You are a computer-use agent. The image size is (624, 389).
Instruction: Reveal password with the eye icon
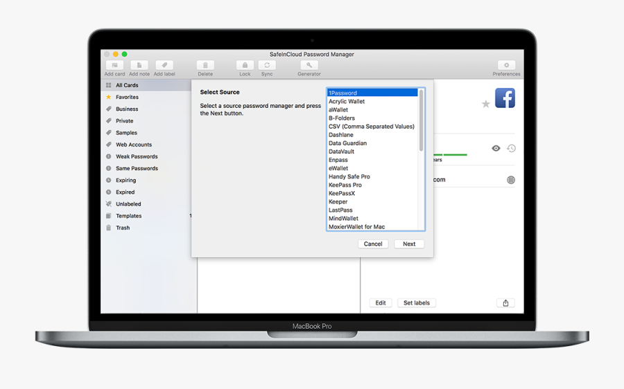[496, 148]
